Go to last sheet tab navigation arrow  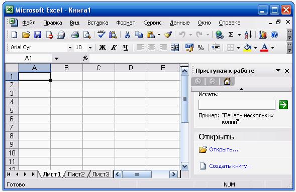pyautogui.click(x=33, y=174)
